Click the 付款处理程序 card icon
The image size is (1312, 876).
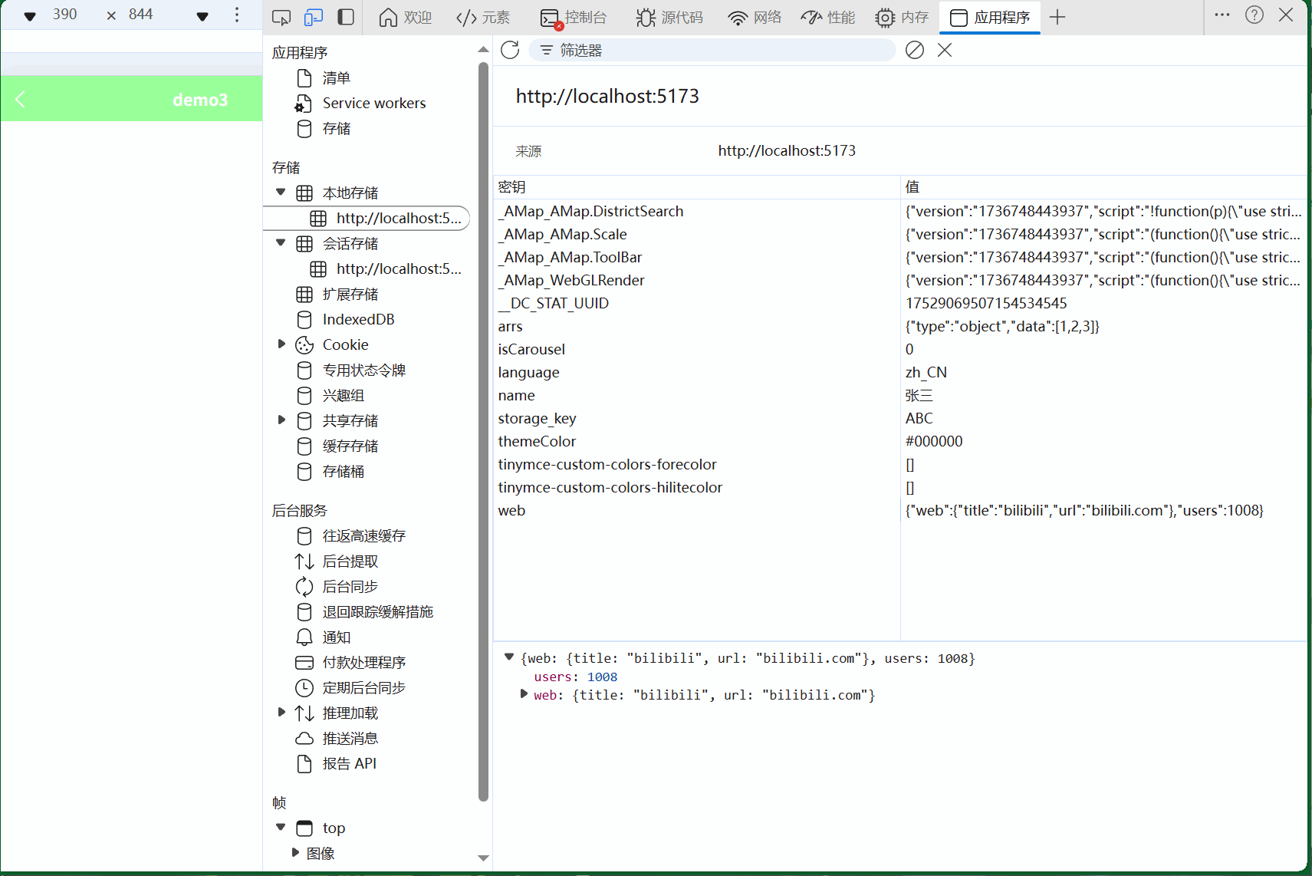[304, 662]
